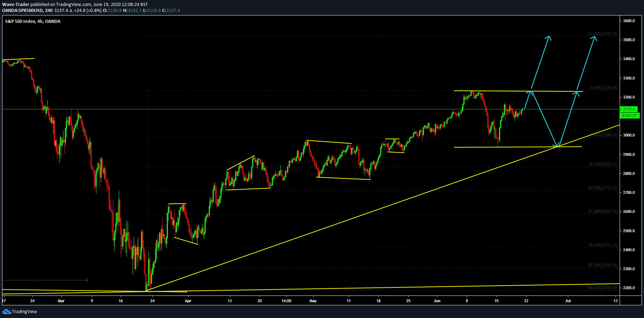Viewport: 644px width, 318px height.
Task: Click the 01:51:37 bar countdown label
Action: (630, 115)
